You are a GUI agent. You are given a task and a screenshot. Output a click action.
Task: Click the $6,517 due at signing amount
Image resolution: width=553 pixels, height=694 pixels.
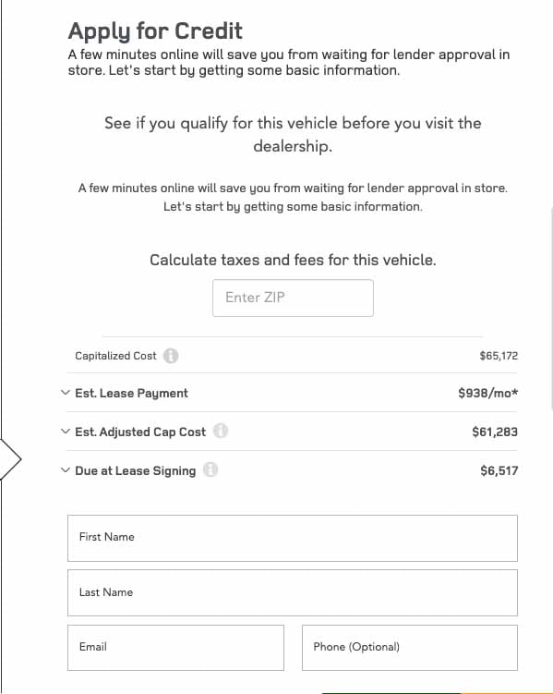499,470
